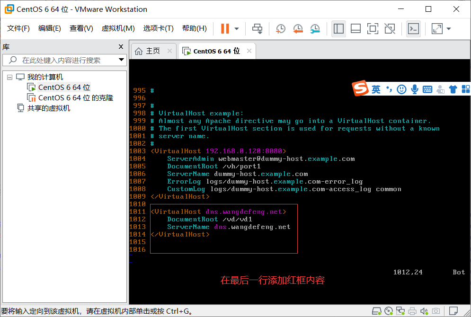Click the CD/DVD drive status icon
Viewport: 471px width, 317px height.
[388, 311]
